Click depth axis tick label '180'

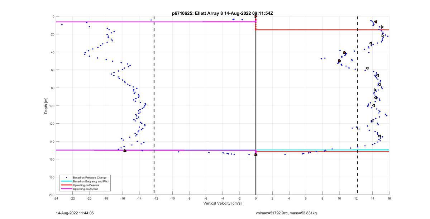click(x=52, y=177)
